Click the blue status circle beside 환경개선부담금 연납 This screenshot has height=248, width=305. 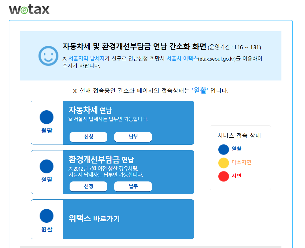(46, 166)
